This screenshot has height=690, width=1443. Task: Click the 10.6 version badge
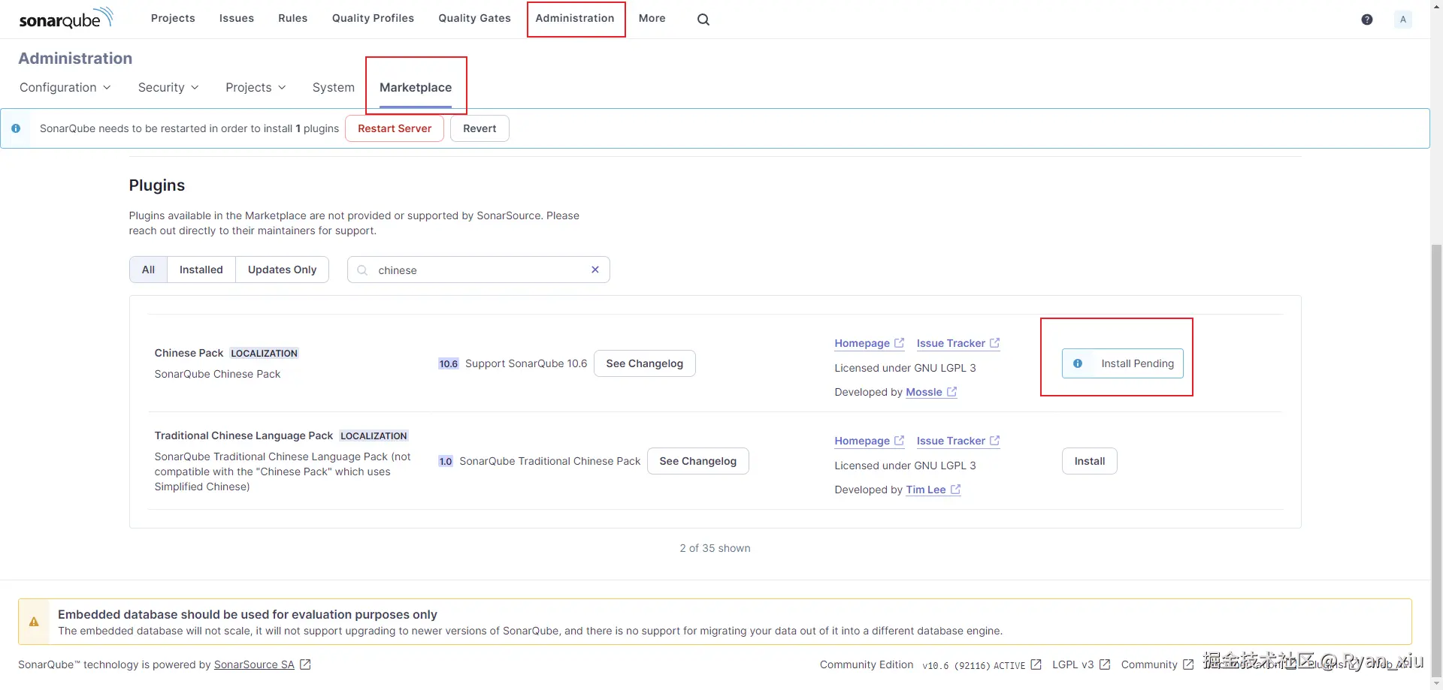tap(448, 363)
